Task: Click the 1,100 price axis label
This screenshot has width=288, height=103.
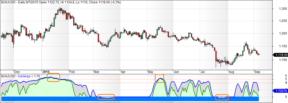Action: coord(280,60)
